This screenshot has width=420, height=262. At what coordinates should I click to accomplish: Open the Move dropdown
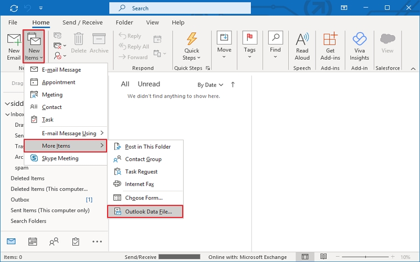click(x=224, y=46)
